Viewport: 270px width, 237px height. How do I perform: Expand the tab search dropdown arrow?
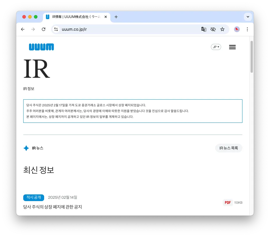(x=248, y=17)
